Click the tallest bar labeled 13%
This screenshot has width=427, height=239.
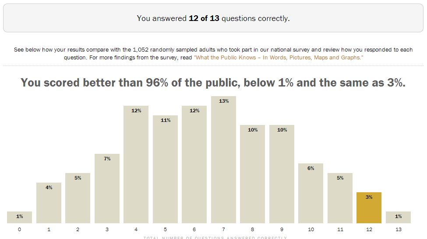(x=223, y=160)
